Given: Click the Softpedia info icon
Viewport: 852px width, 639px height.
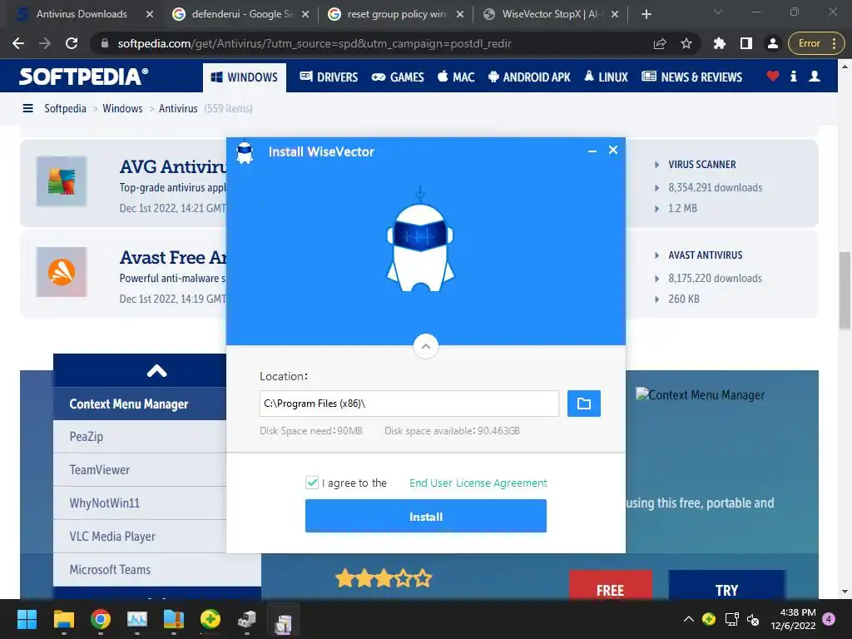Looking at the screenshot, I should (x=793, y=76).
